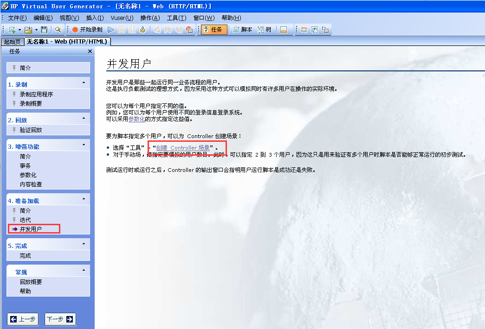Viewport: 485px width, 329px height.
Task: Open the 插入(I) menu
Action: click(95, 18)
